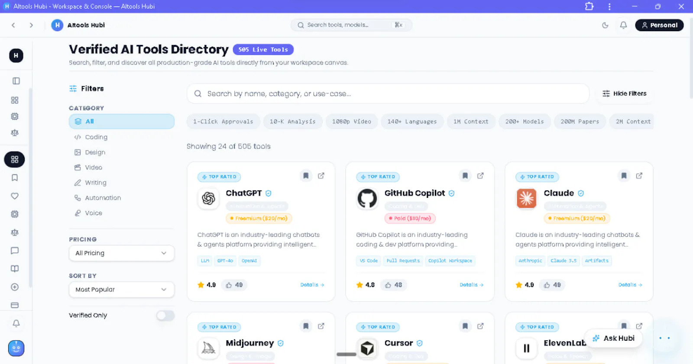Screen dimensions: 693x364
Task: Click the black H workspace avatar in the sidebar
Action: point(16,55)
